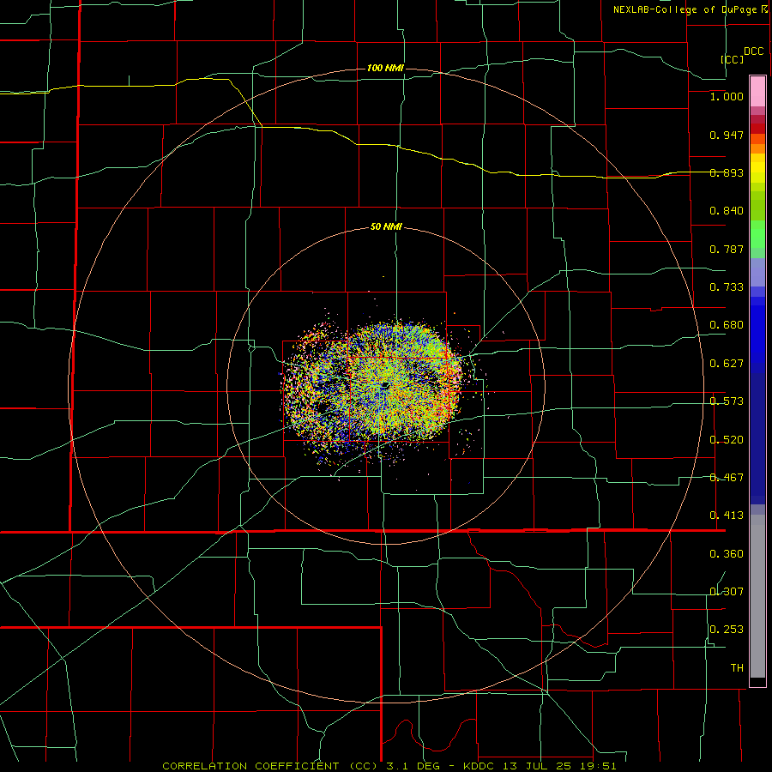Click the 0.573 legend value
This screenshot has width=772, height=772.
point(727,401)
